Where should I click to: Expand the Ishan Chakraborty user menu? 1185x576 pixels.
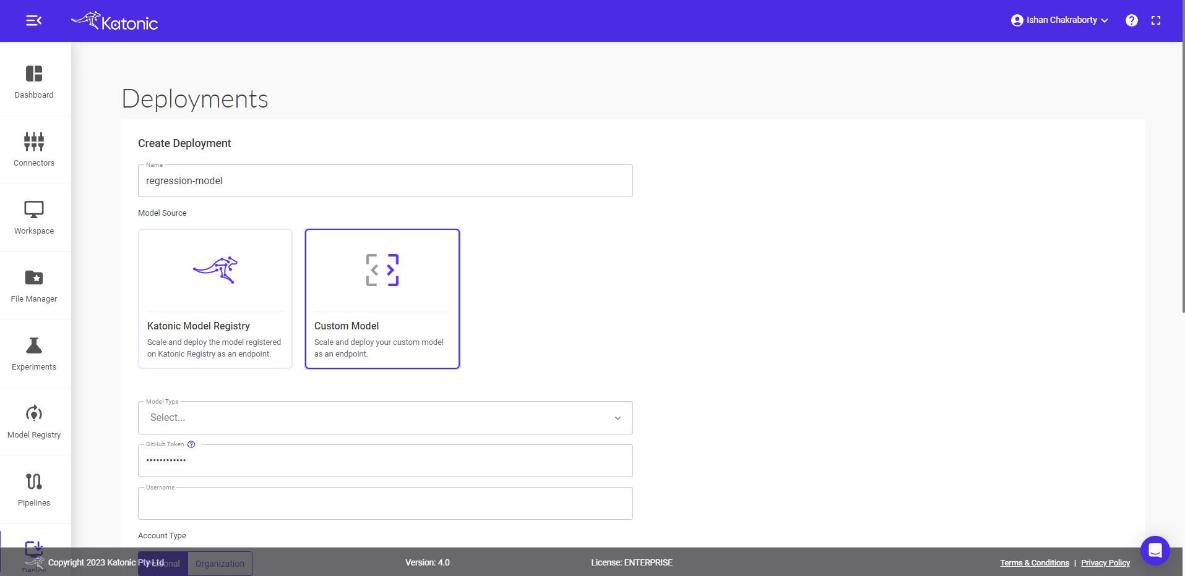1060,20
